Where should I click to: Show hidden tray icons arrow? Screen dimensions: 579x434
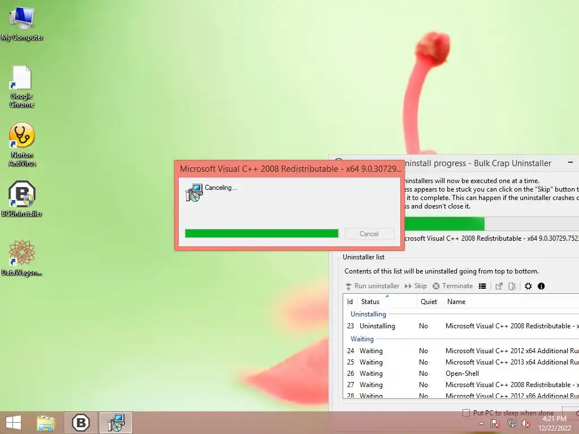[481, 424]
